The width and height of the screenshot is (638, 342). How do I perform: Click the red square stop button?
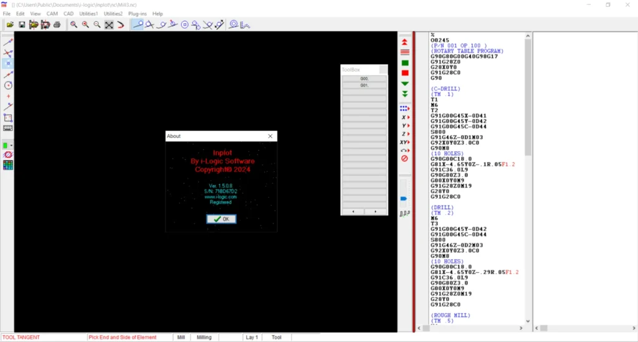[x=405, y=73]
